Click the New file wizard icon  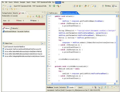point(4,6)
